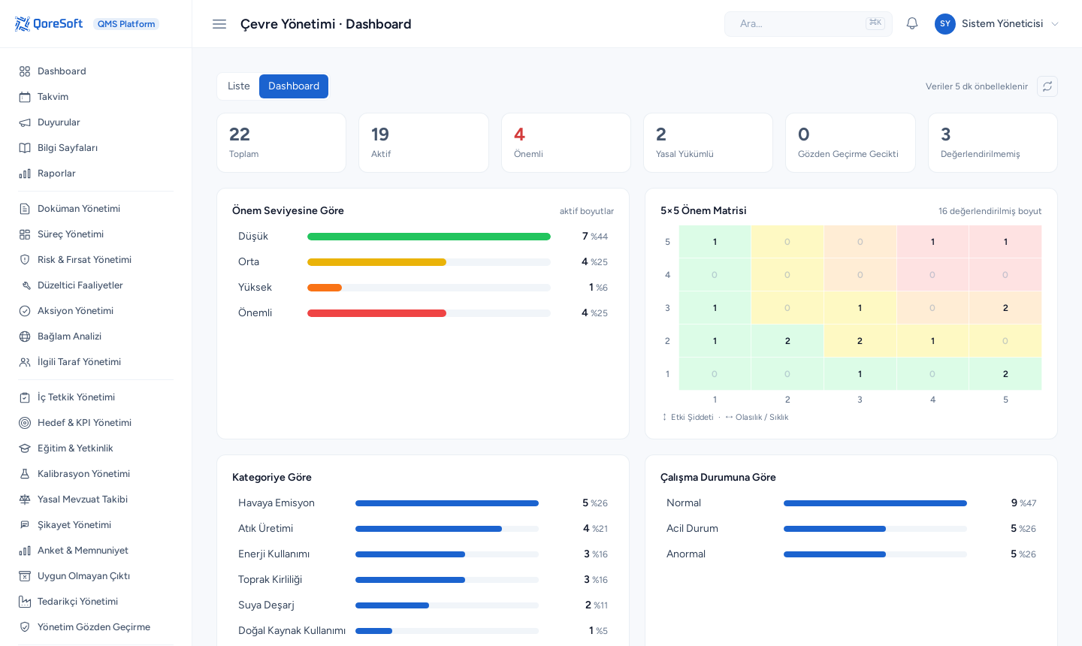Go to Yönetim Gözden Geçirme
Viewport: 1082px width, 646px height.
pyautogui.click(x=96, y=627)
